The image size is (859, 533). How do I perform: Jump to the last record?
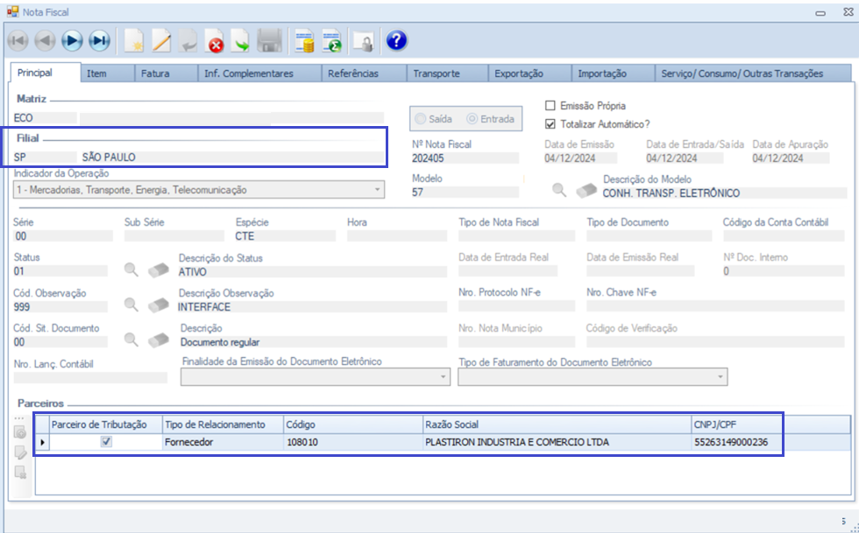[x=99, y=40]
